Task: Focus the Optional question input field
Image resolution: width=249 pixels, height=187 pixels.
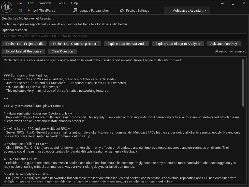Action: point(124,36)
